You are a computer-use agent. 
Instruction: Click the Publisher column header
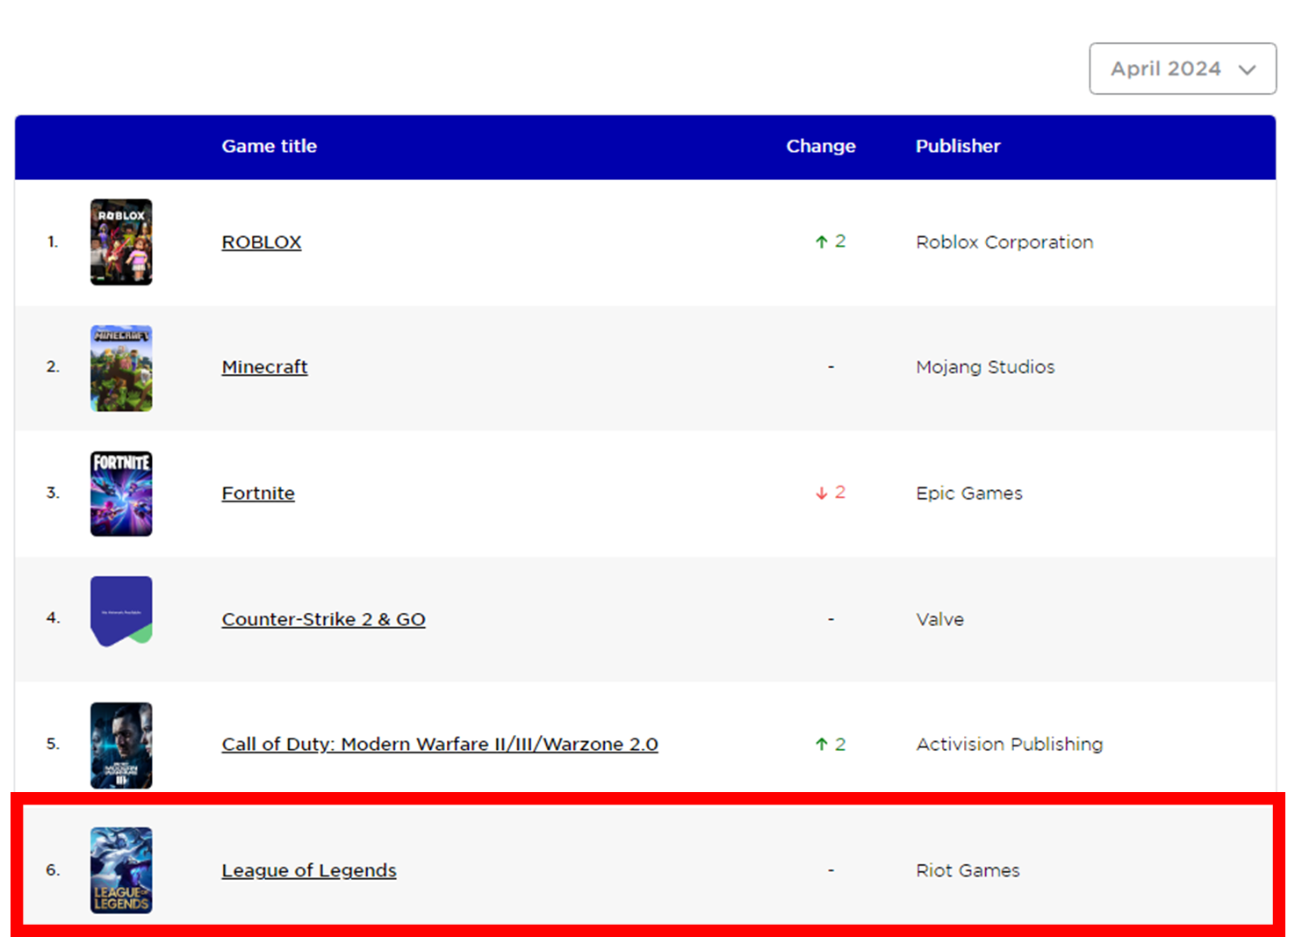point(958,146)
